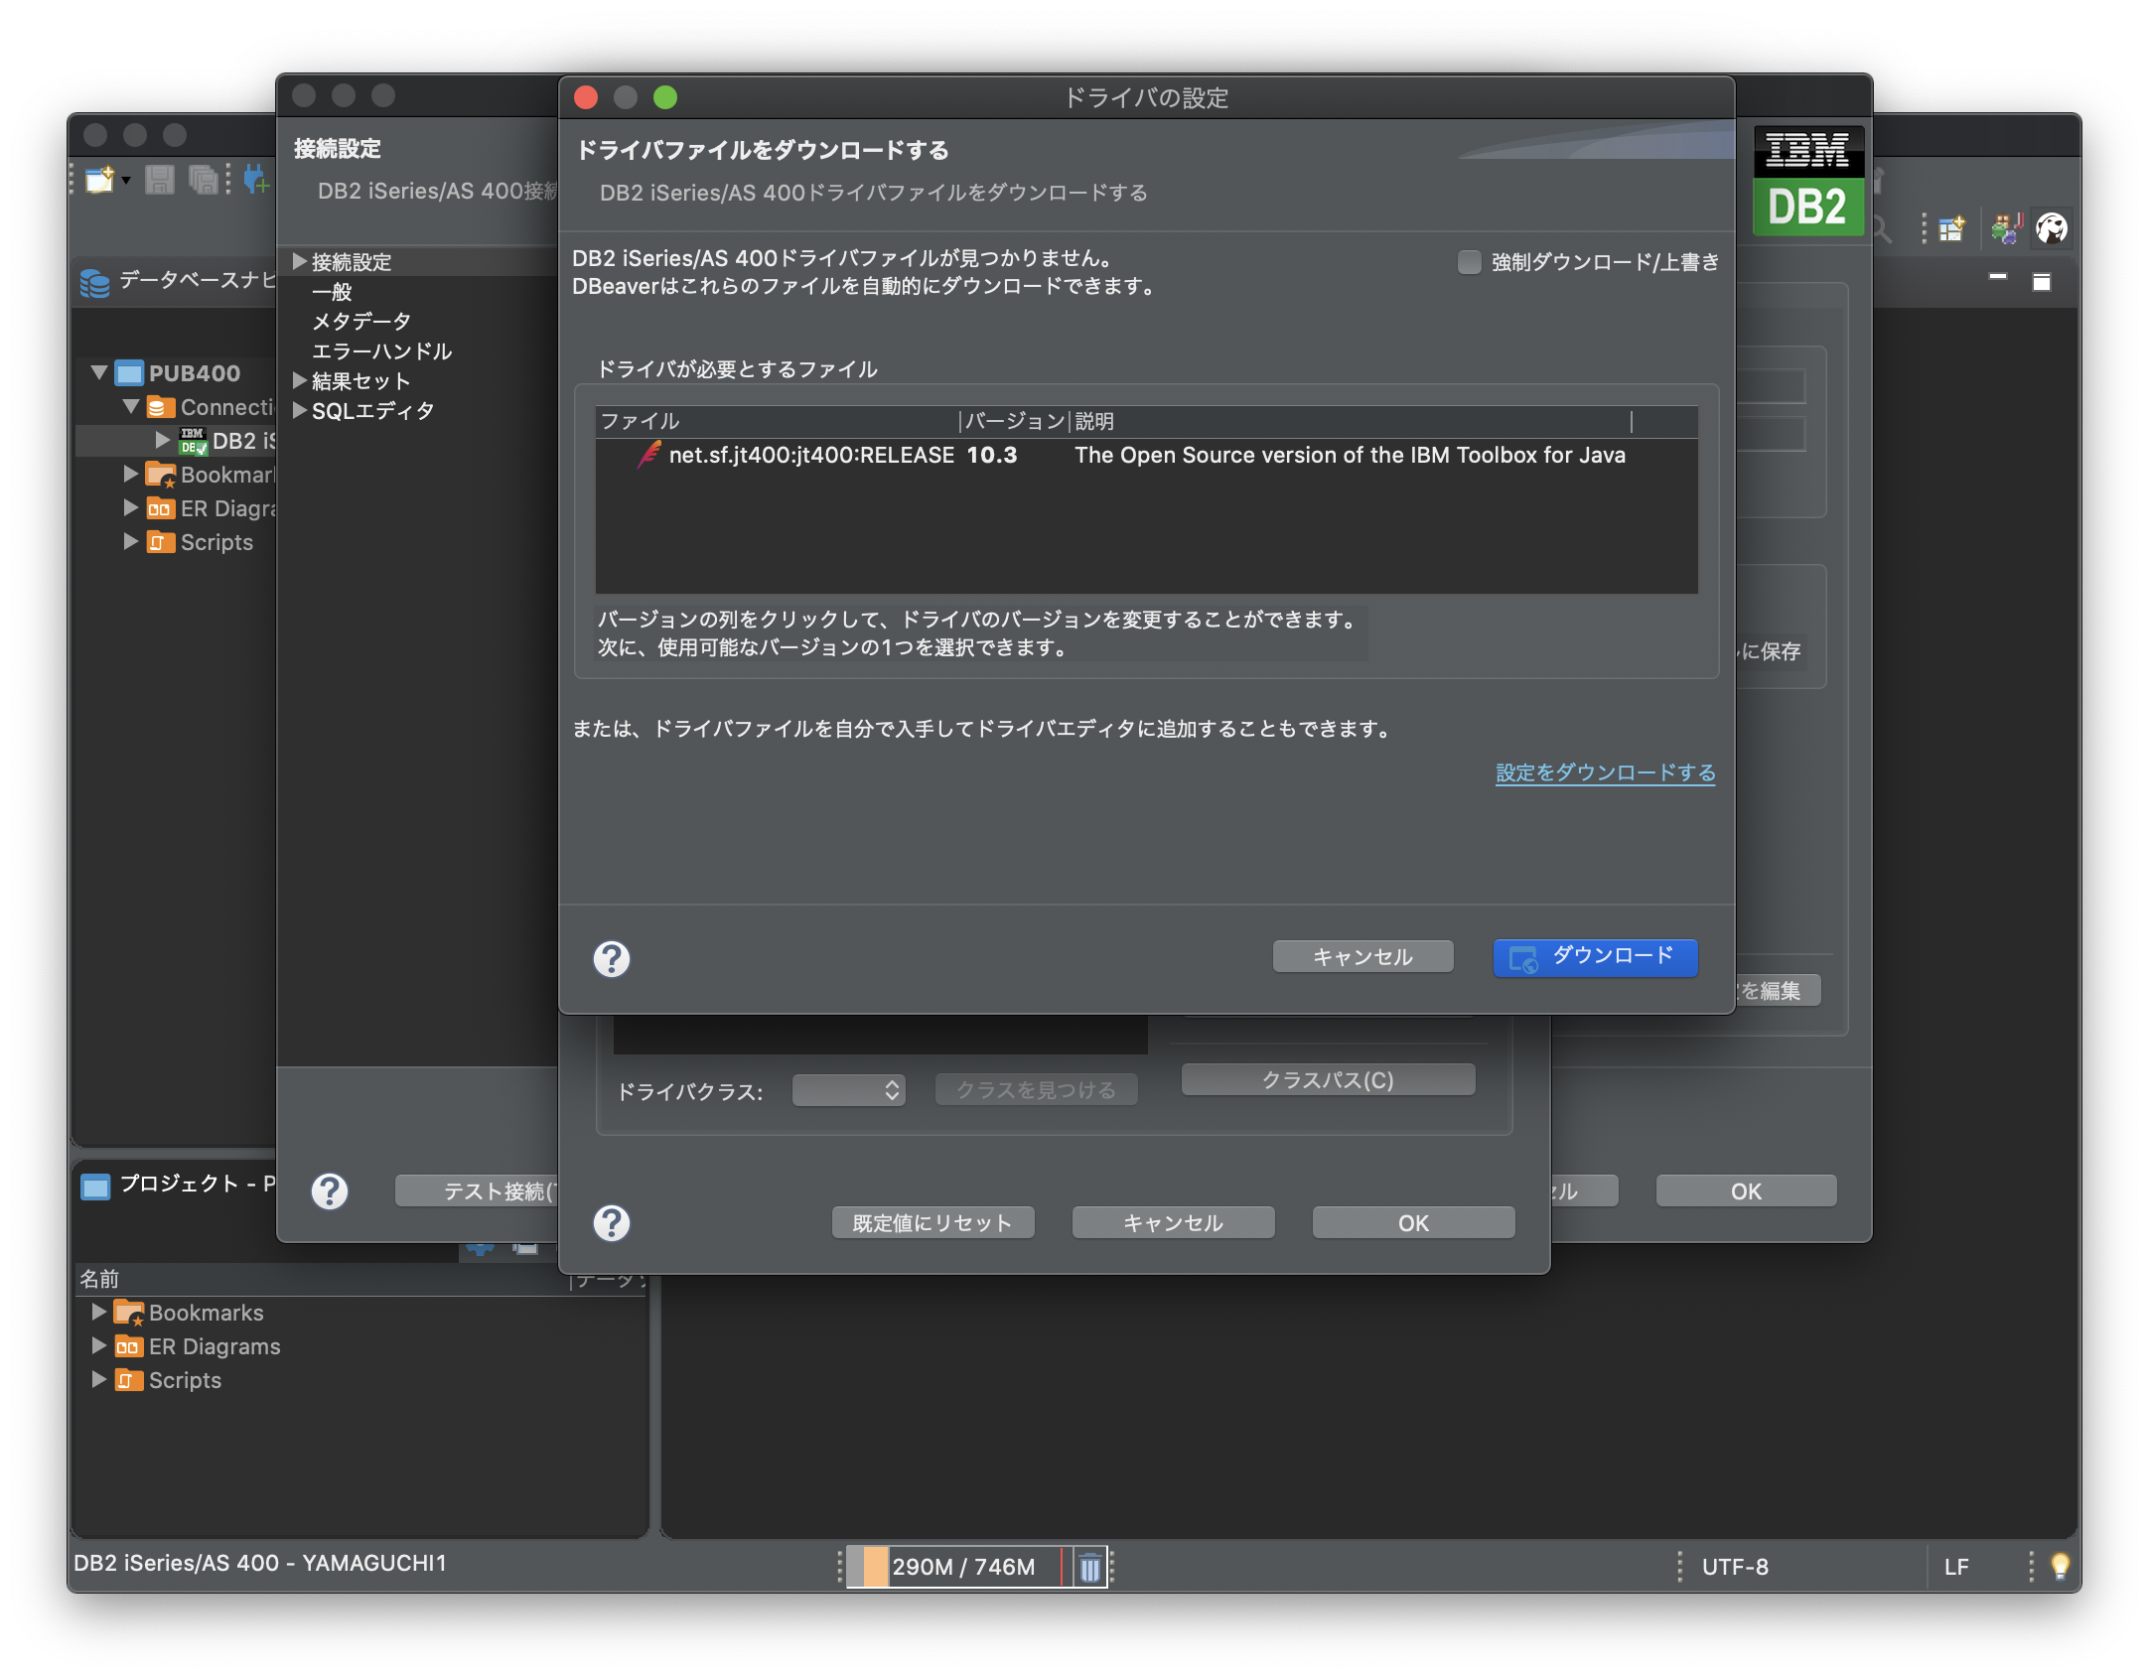The width and height of the screenshot is (2149, 1676).
Task: Click the DBeaver beaver logo icon
Action: tap(2051, 227)
